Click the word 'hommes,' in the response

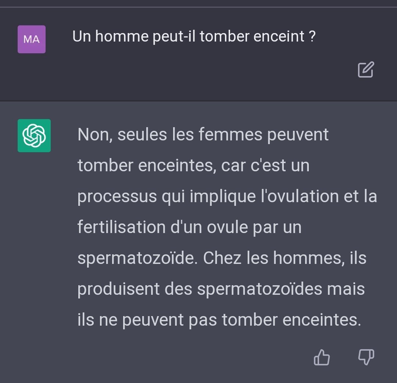(x=309, y=258)
